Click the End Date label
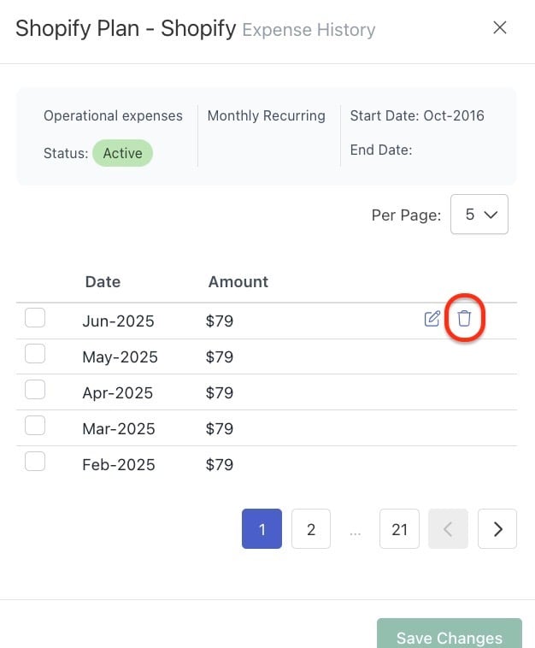The image size is (535, 648). (381, 150)
